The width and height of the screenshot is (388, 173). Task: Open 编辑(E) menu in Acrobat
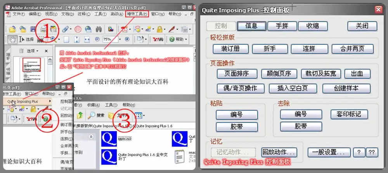[x=35, y=14]
